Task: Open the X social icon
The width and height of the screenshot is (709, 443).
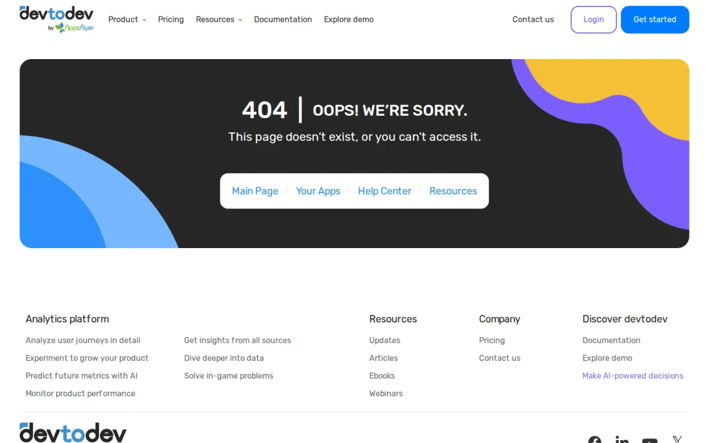Action: tap(677, 439)
